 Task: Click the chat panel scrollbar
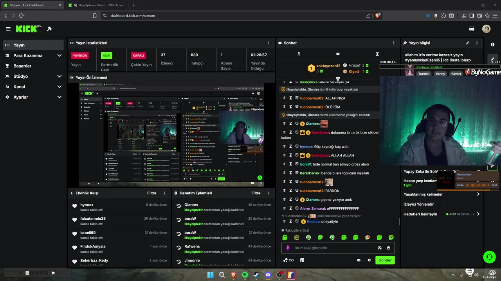[x=399, y=222]
